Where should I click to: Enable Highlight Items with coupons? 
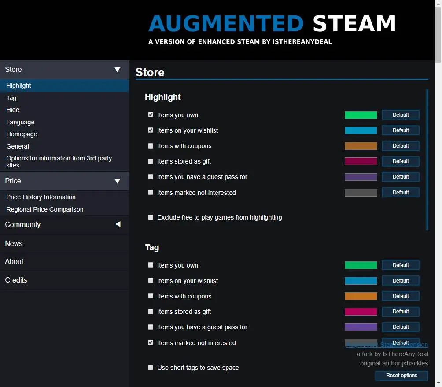[151, 145]
